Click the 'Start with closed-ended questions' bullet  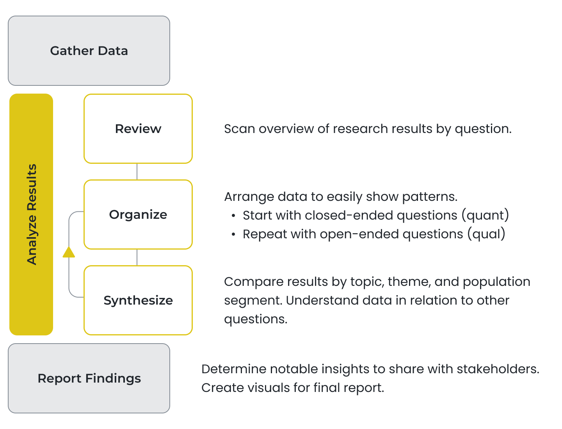click(x=376, y=215)
